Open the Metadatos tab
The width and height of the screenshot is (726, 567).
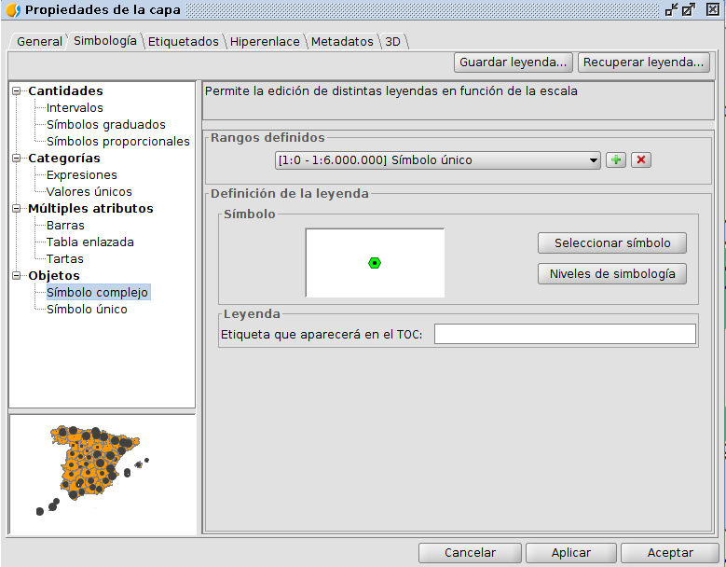(342, 42)
